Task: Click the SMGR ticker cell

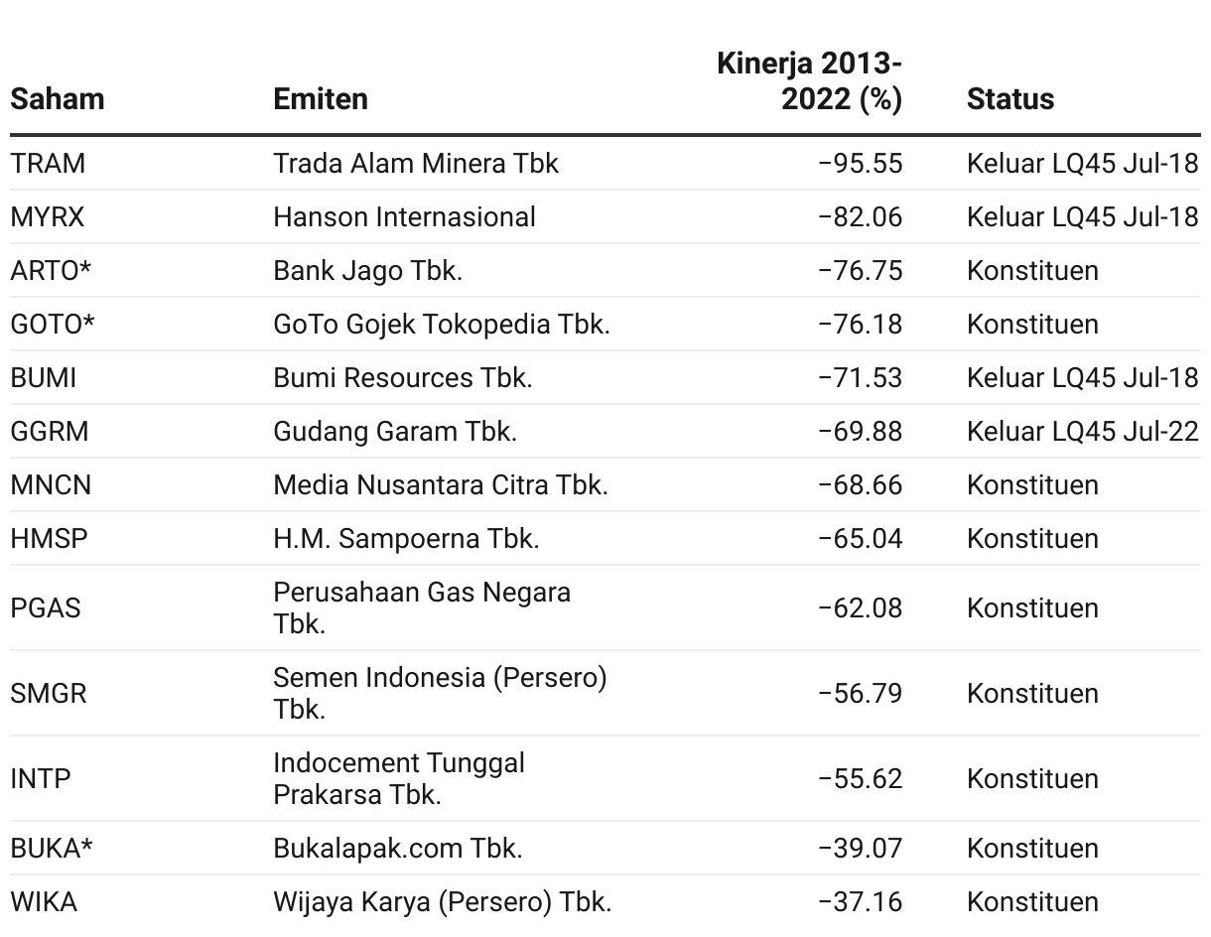Action: pyautogui.click(x=49, y=693)
